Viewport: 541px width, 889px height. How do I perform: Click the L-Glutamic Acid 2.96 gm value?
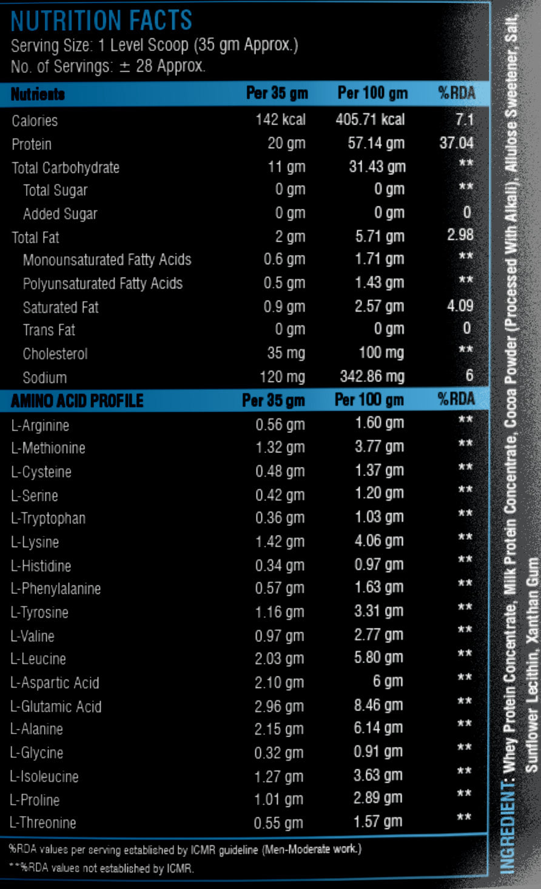click(279, 706)
